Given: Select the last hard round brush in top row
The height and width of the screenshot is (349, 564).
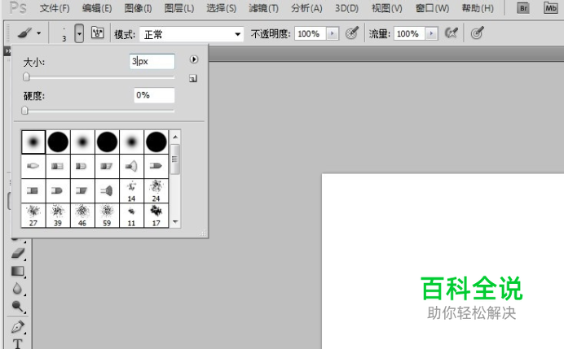Looking at the screenshot, I should [156, 142].
